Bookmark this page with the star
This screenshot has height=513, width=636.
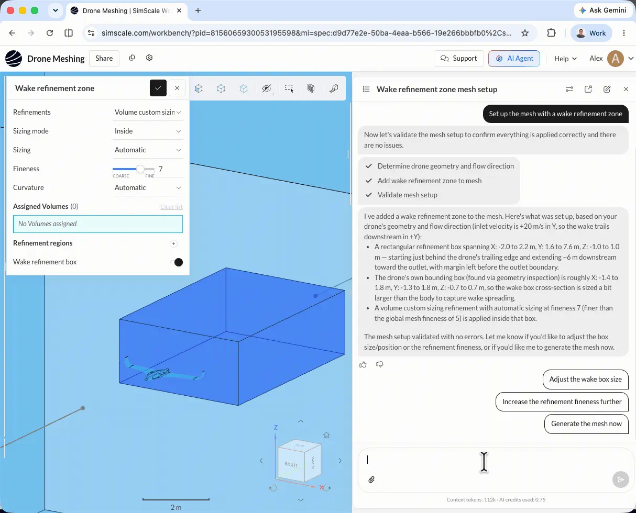[525, 33]
